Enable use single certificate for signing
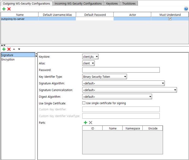Screen dimensions: 189x160 click(x=84, y=103)
